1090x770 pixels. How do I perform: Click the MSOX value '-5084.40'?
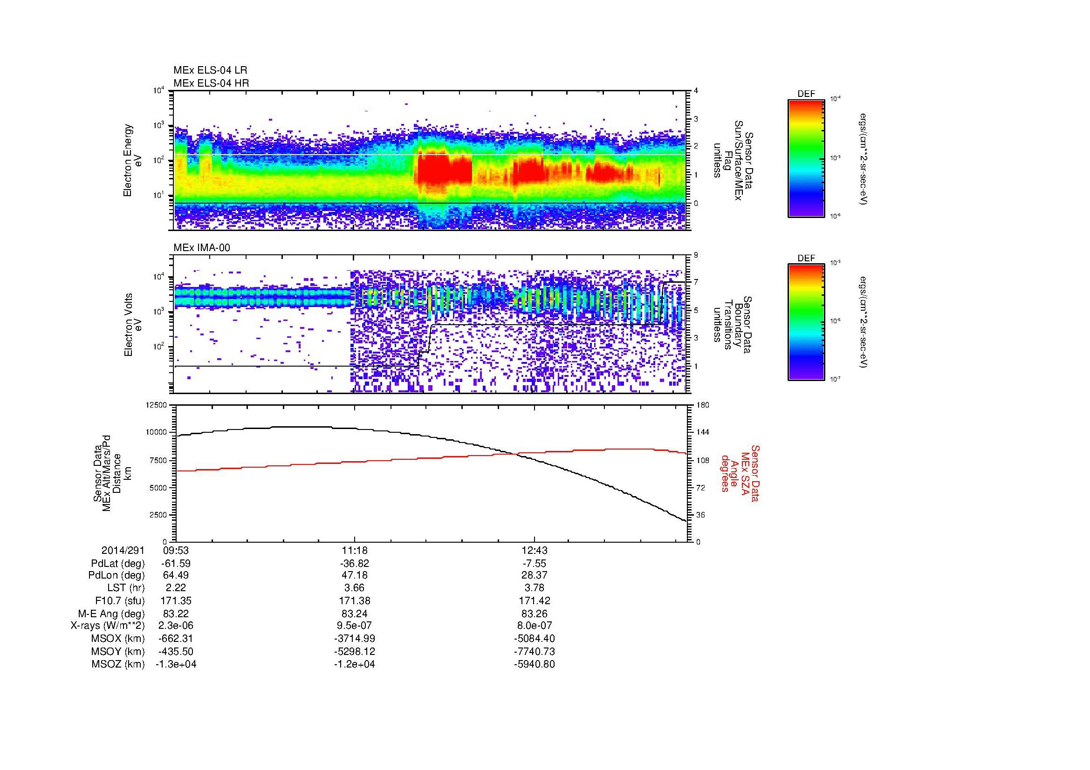coord(535,639)
